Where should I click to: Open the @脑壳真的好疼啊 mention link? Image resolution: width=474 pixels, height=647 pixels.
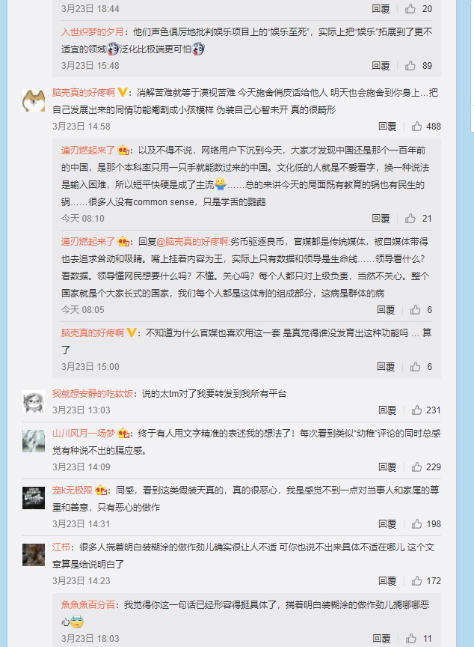193,241
